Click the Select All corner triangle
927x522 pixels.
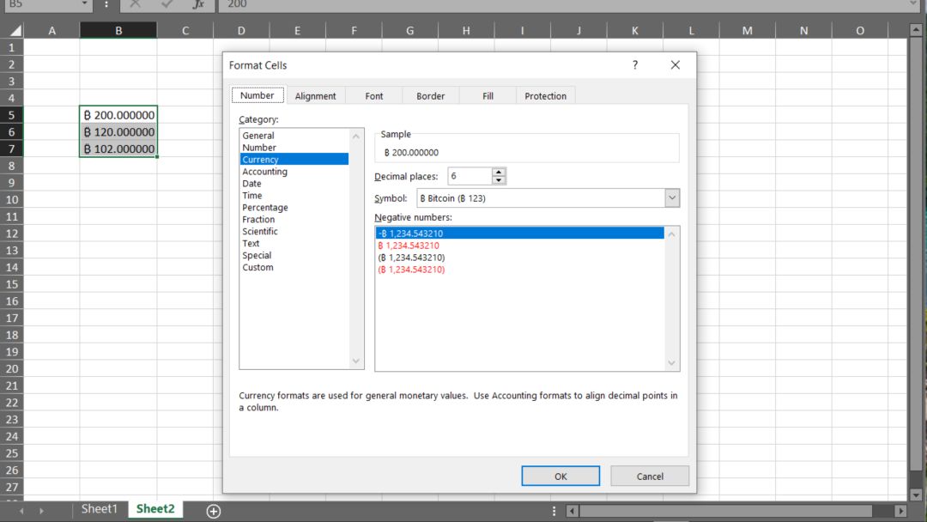coord(15,31)
